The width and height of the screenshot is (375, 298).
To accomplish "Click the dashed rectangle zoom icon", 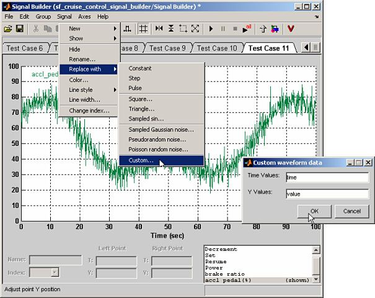I will tap(183, 29).
